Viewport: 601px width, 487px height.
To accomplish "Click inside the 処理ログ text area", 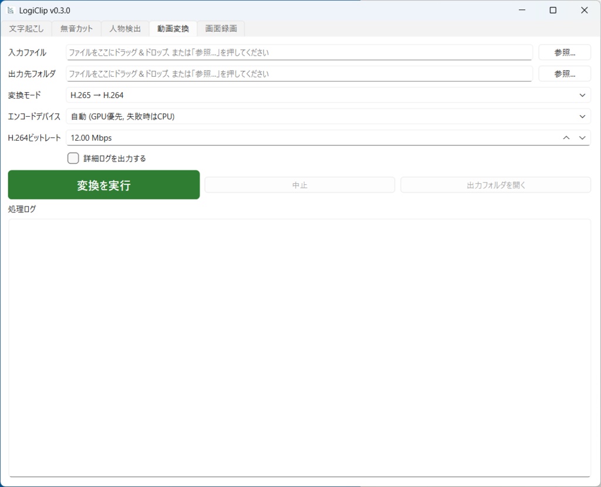I will coord(299,348).
